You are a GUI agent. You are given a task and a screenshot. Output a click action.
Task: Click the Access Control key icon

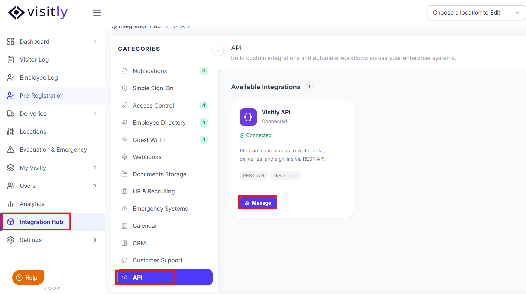tap(125, 105)
